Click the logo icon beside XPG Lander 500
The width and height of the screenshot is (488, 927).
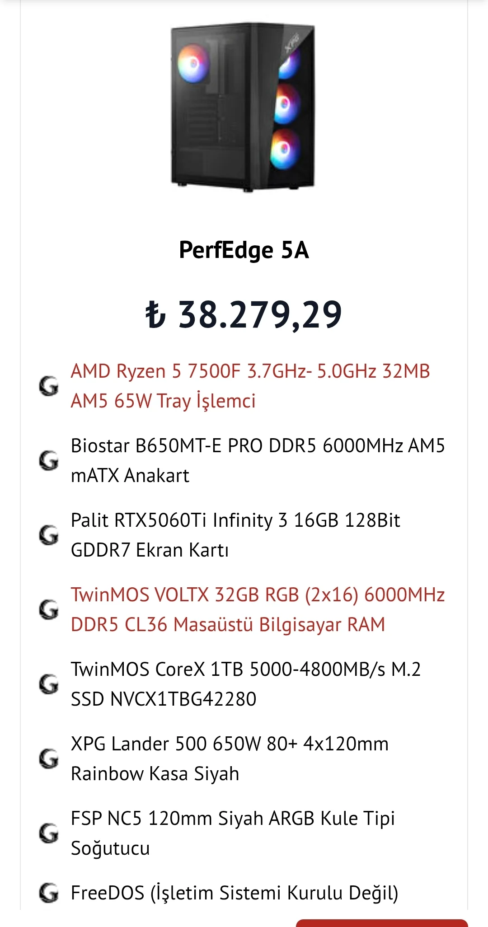click(x=49, y=758)
